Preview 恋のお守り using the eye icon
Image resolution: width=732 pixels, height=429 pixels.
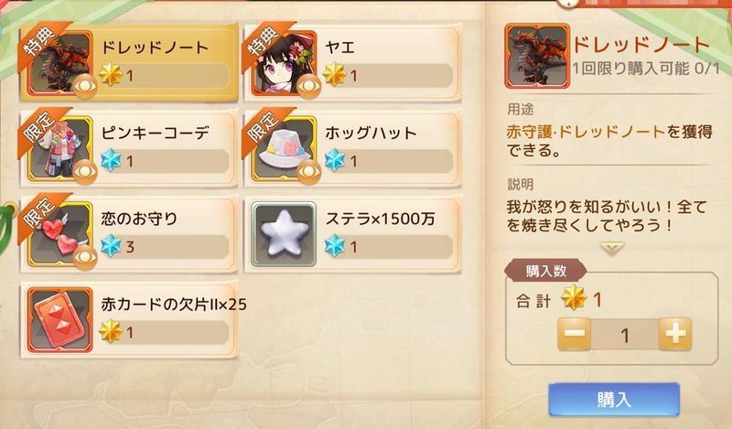coord(84,257)
